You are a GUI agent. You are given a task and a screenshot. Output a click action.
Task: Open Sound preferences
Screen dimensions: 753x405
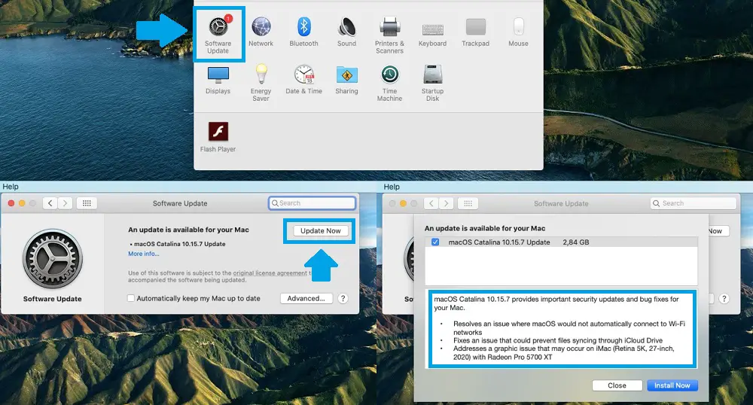(x=346, y=33)
